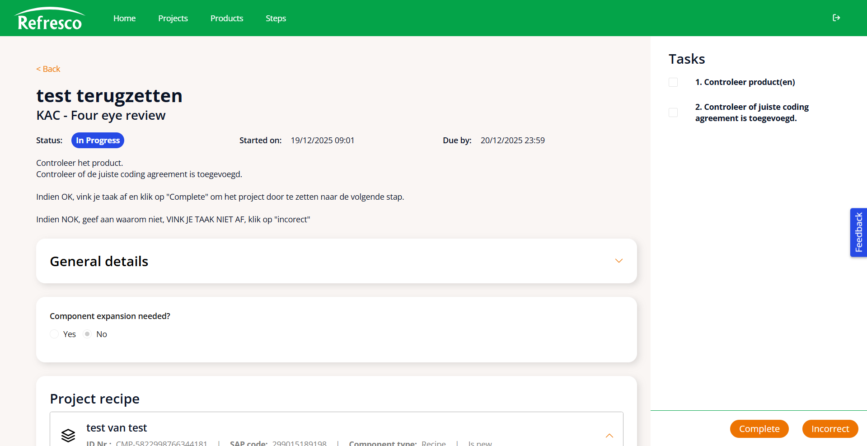Check the 'Controleer product(en)' task checkbox
867x446 pixels.
tap(673, 82)
